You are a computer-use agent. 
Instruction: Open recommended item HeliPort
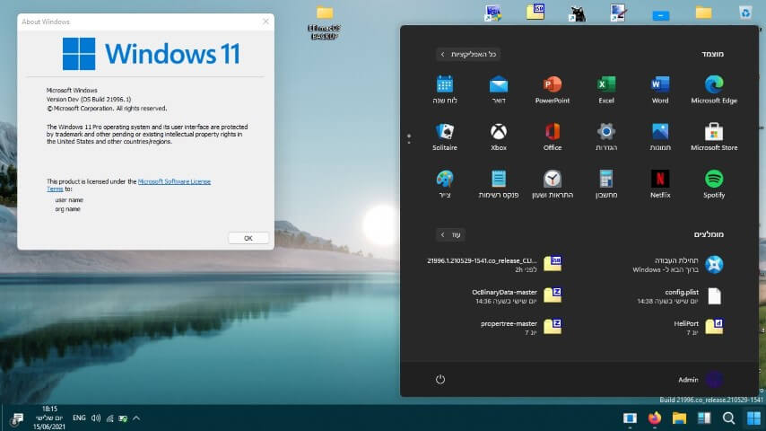699,327
